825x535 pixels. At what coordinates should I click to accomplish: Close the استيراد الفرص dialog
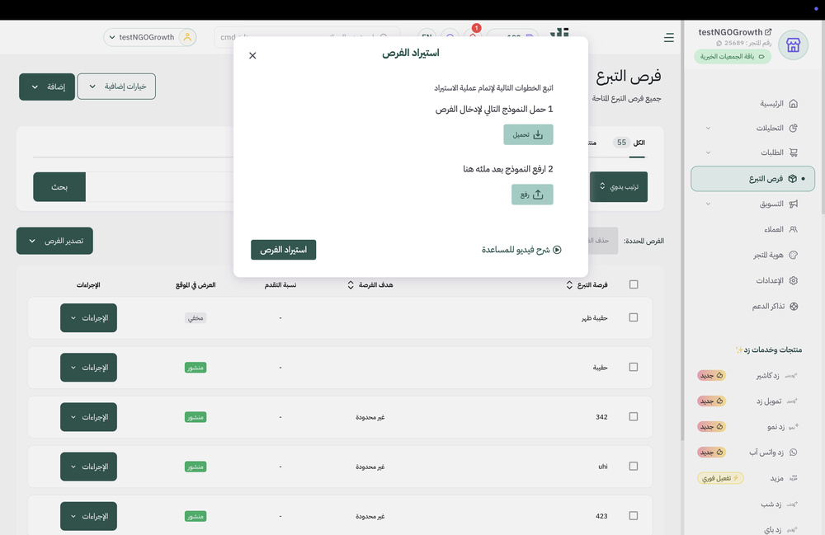click(x=252, y=56)
